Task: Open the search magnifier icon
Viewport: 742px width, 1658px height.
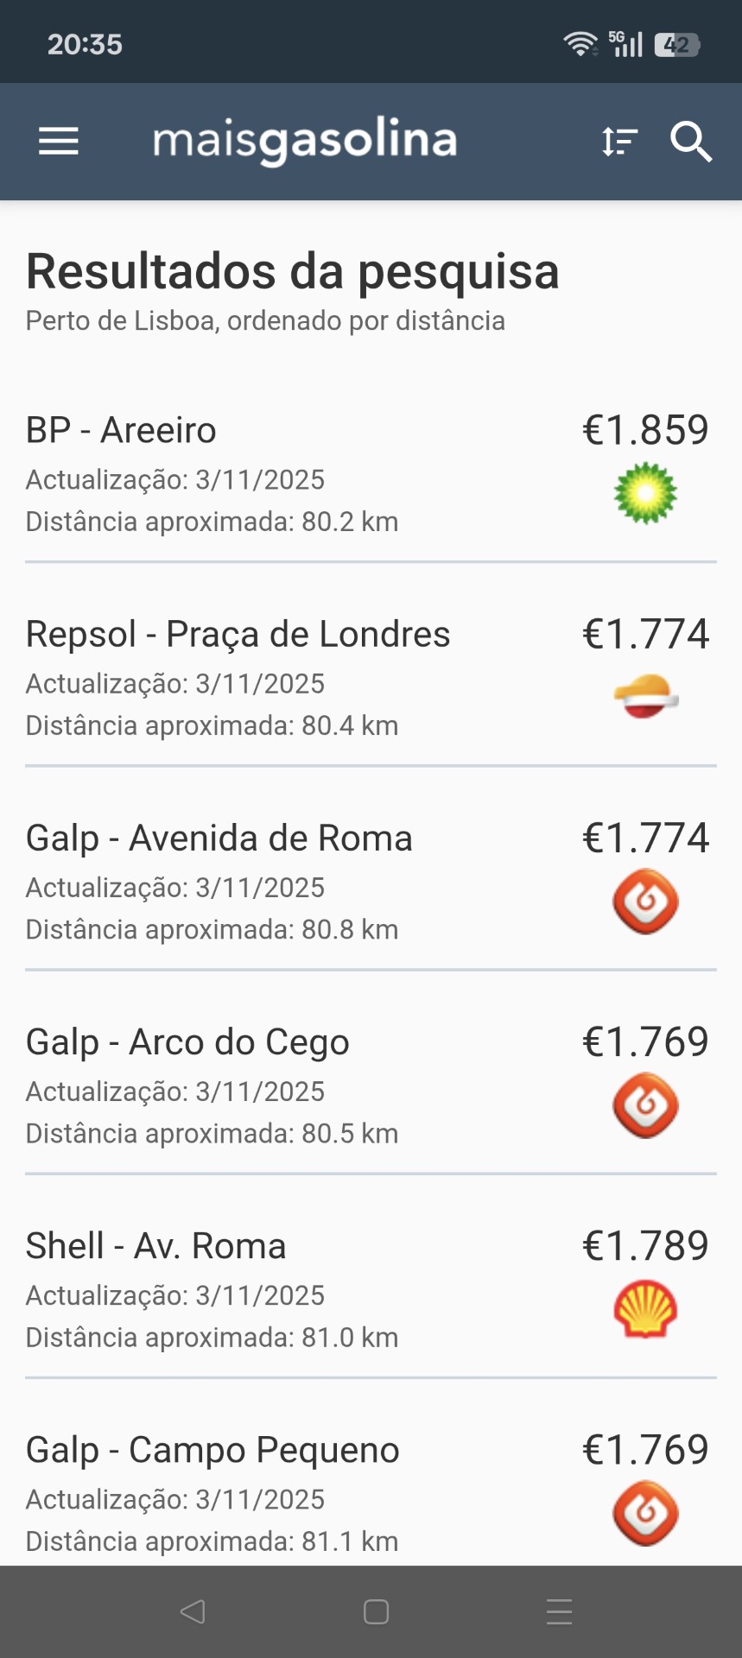Action: (x=691, y=142)
